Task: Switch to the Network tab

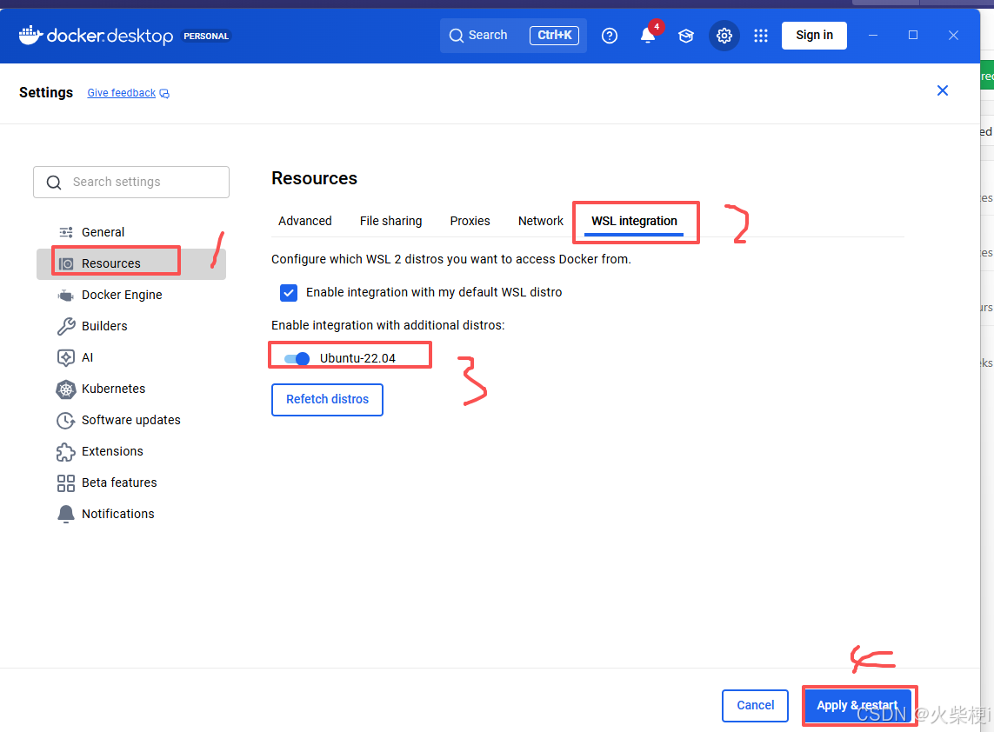Action: coord(541,221)
